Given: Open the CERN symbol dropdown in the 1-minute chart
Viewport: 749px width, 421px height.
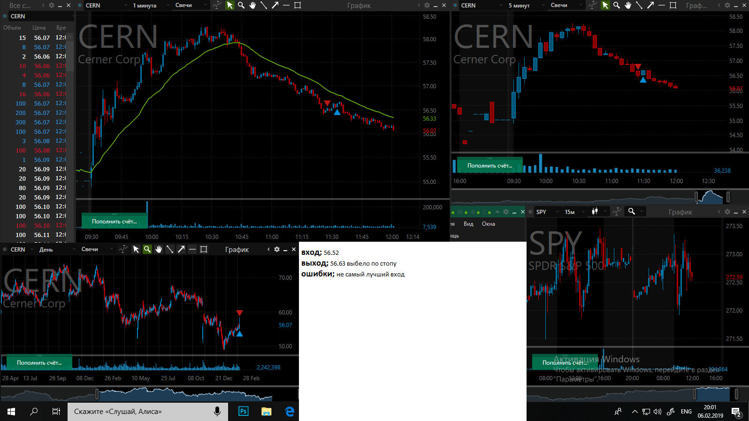Looking at the screenshot, I should pos(107,6).
